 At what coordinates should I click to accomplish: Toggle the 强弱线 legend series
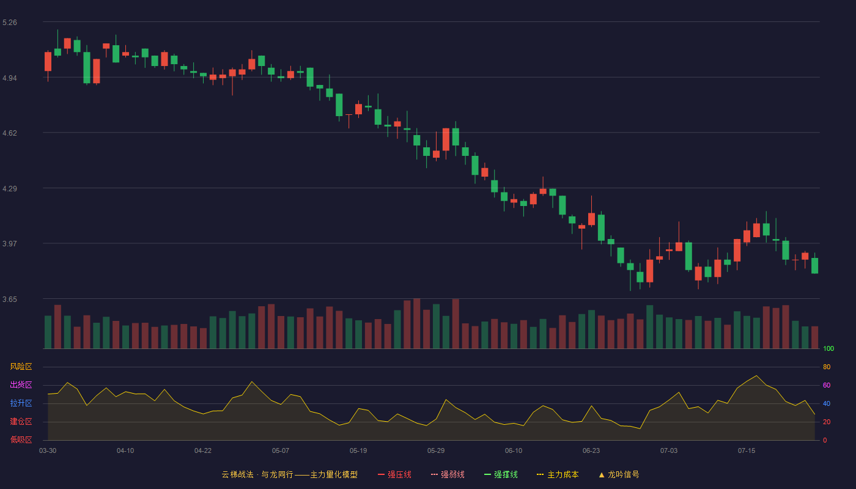coord(448,474)
